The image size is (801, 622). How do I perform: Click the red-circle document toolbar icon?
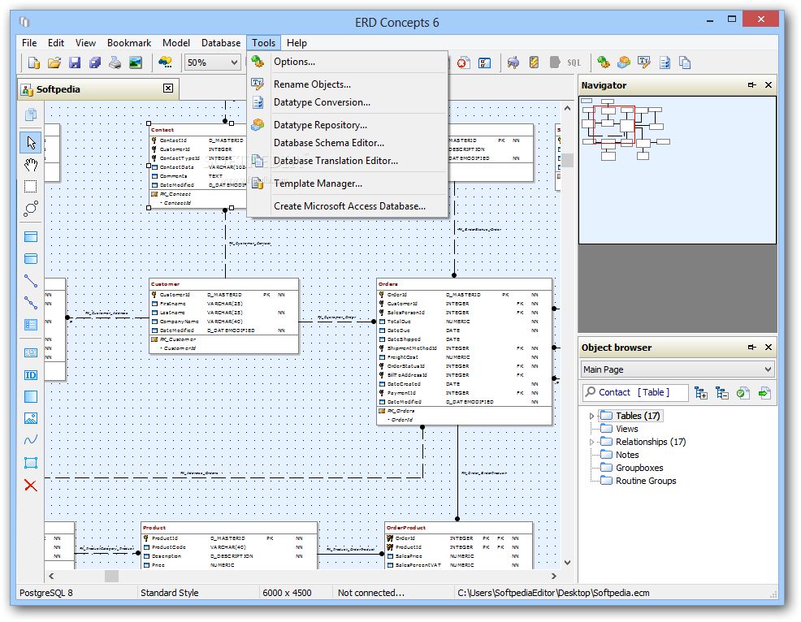coord(463,63)
